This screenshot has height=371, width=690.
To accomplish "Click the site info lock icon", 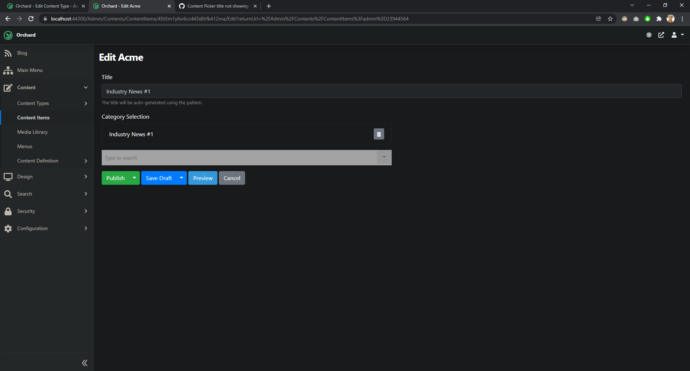I will [x=45, y=19].
